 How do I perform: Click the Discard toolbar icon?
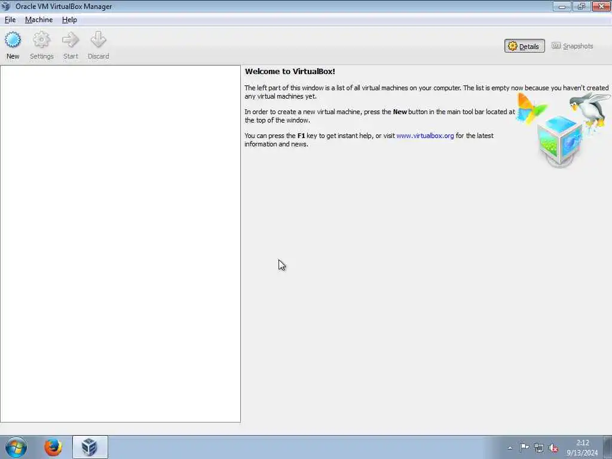pos(99,45)
